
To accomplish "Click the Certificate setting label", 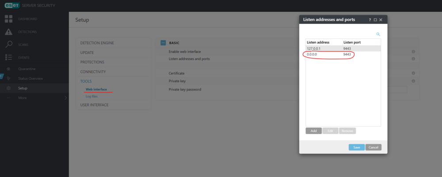I will click(176, 73).
